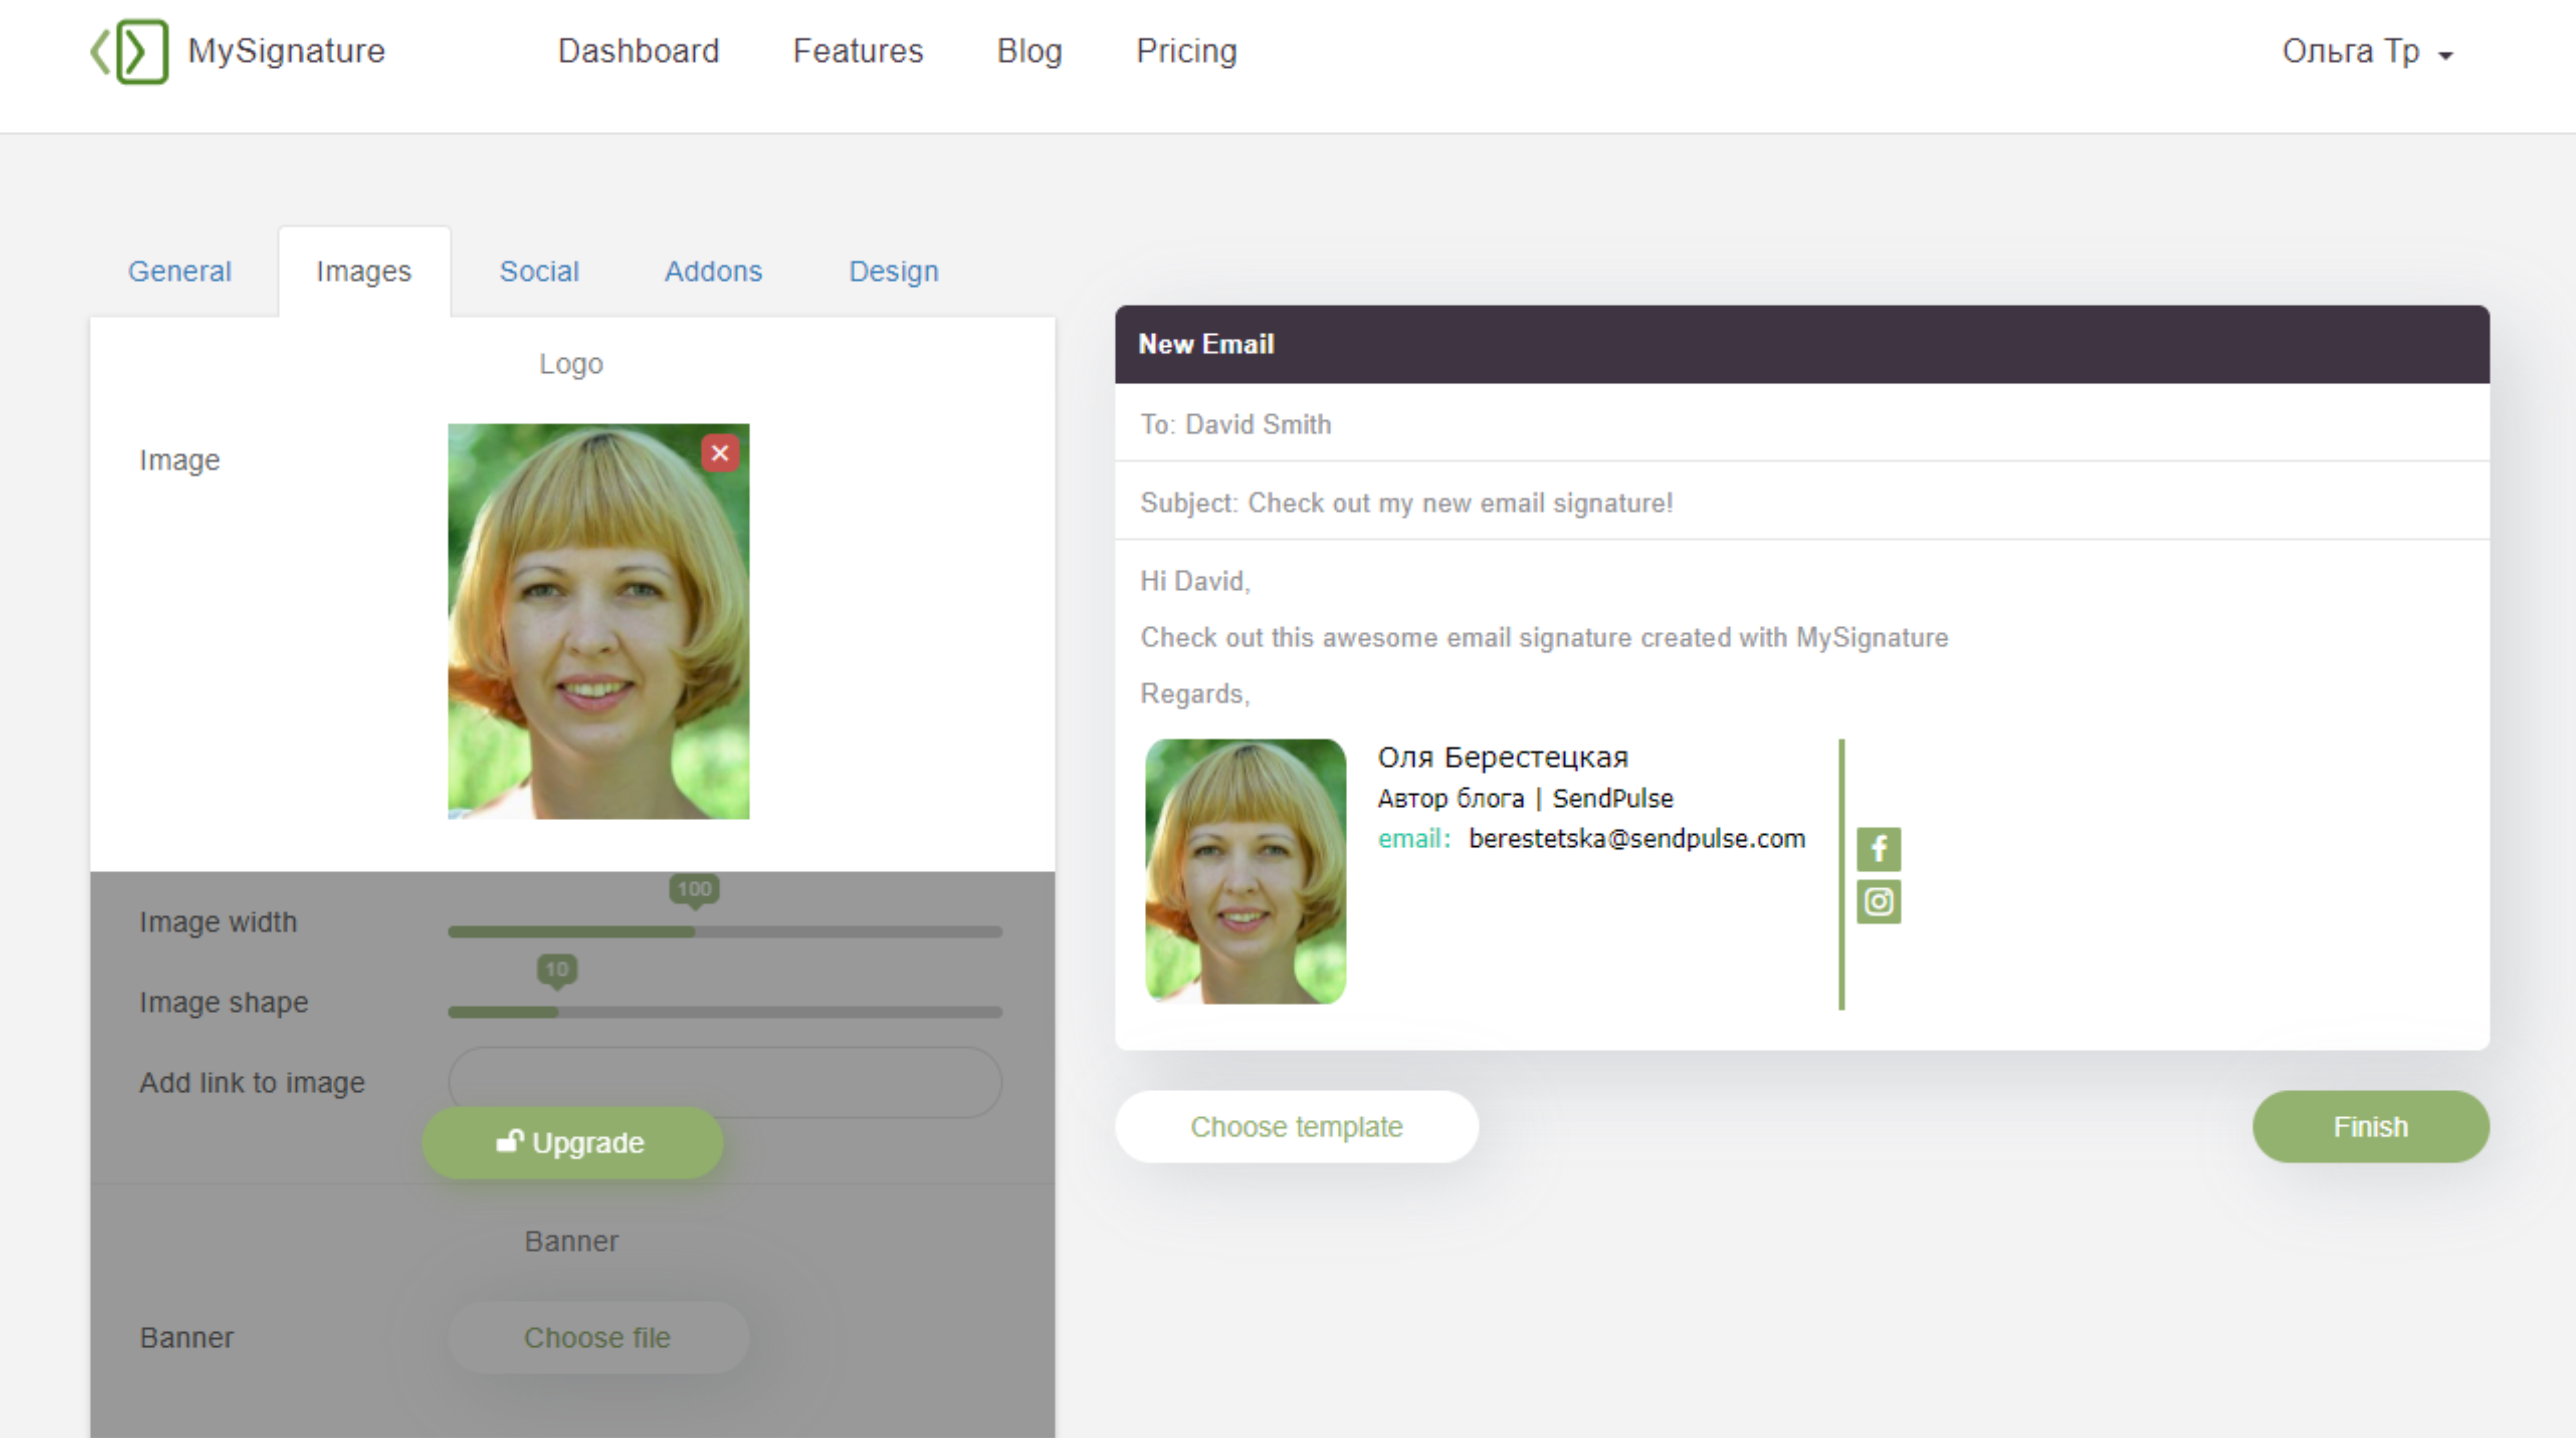Open the Addons tab
Image resolution: width=2576 pixels, height=1438 pixels.
click(713, 271)
